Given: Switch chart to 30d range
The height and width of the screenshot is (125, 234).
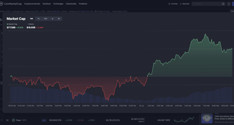Looking at the screenshot, I should [46, 19].
